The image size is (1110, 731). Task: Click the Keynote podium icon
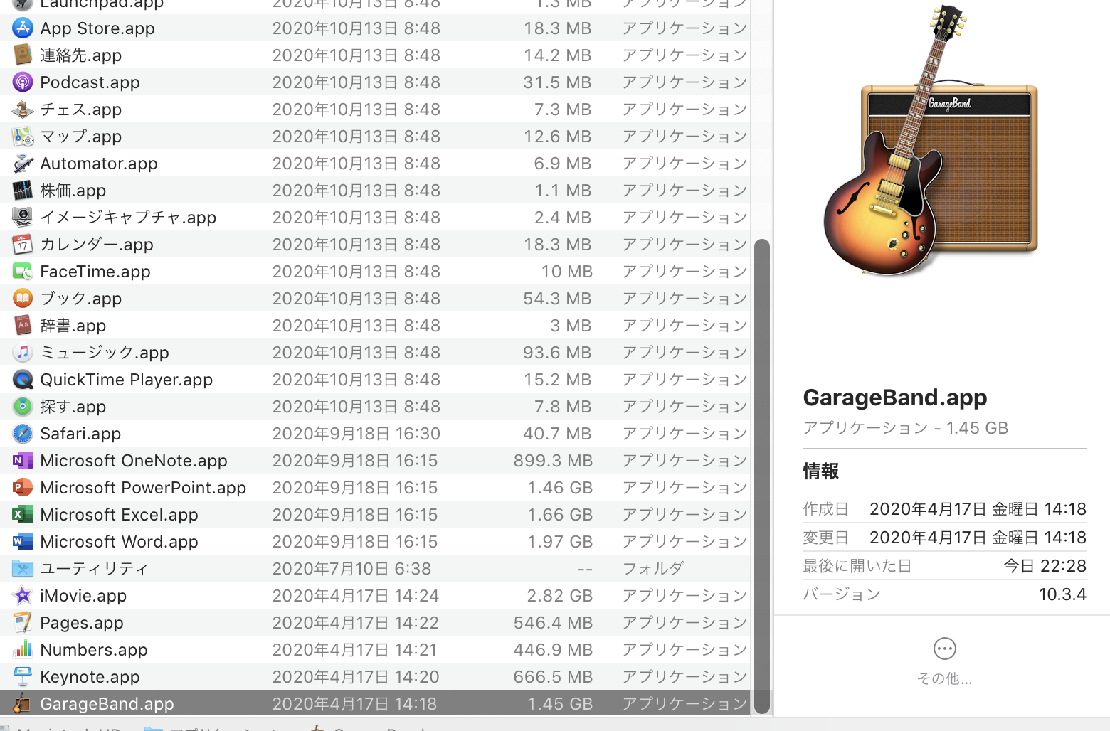pos(23,676)
